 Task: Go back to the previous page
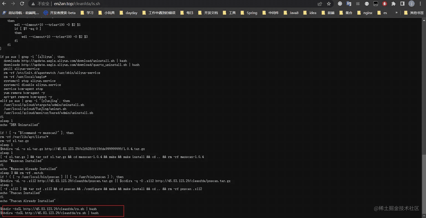(x=4, y=4)
